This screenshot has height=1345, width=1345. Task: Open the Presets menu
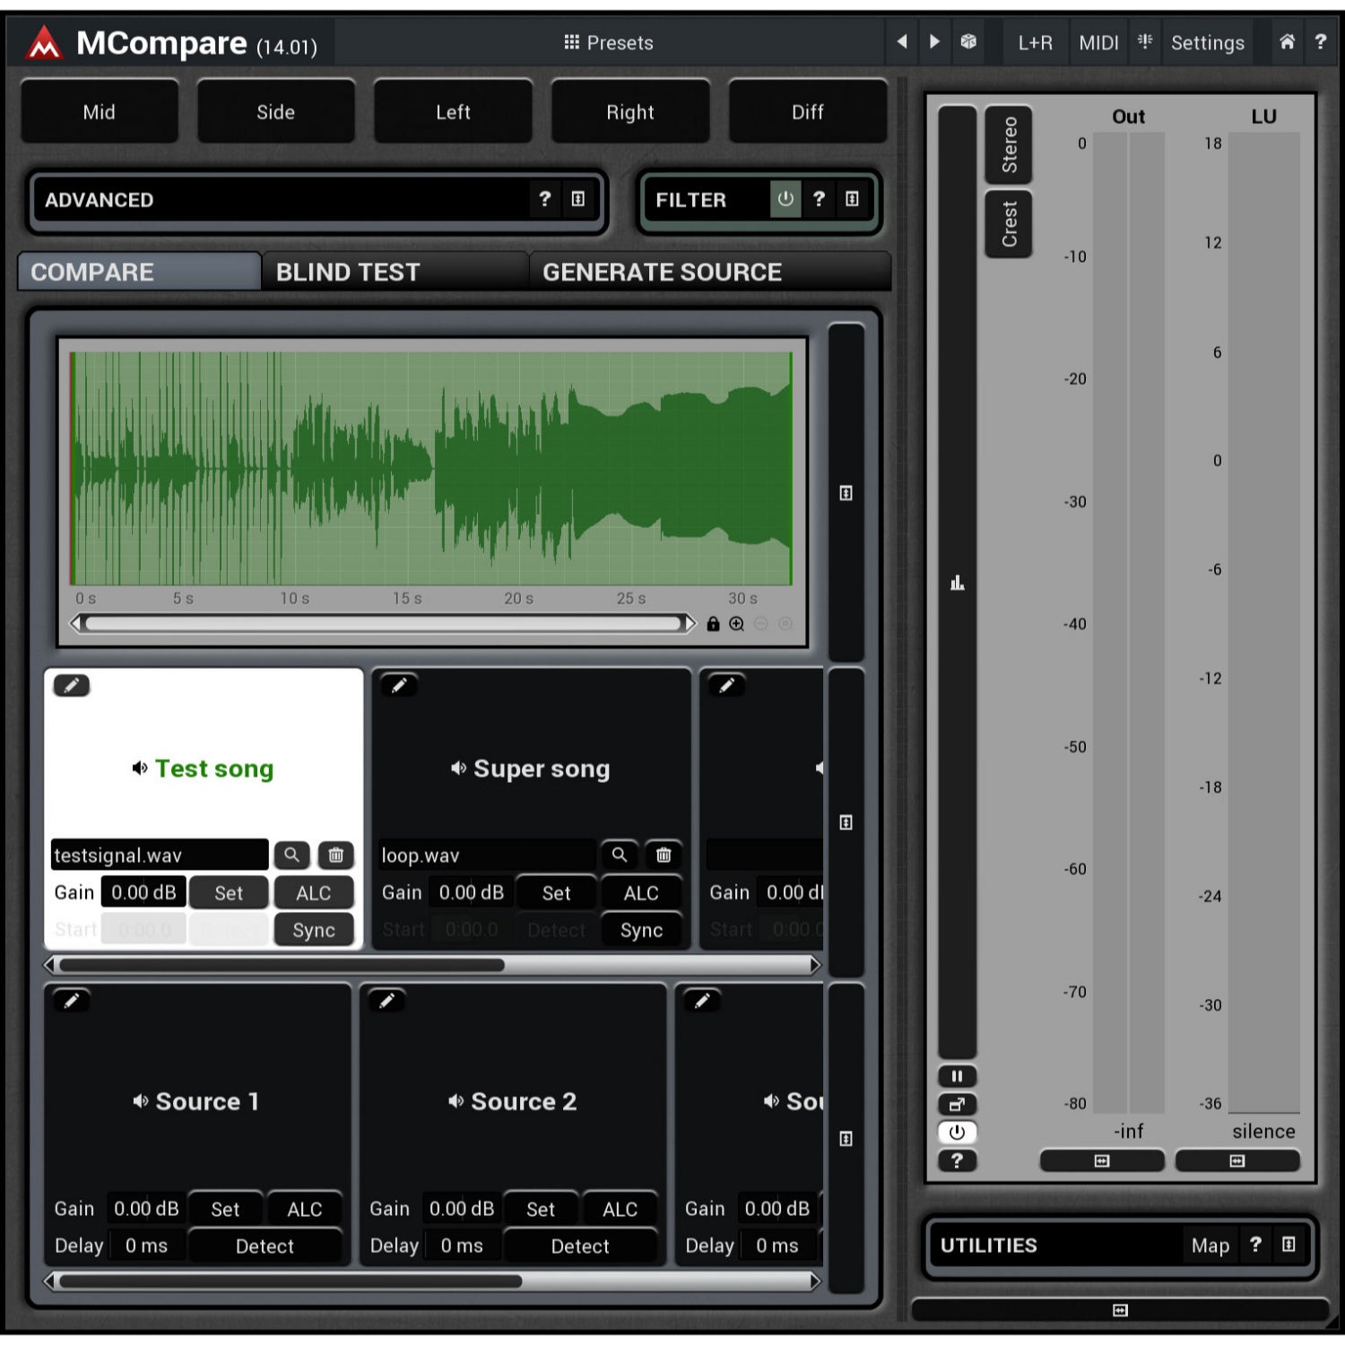coord(609,42)
